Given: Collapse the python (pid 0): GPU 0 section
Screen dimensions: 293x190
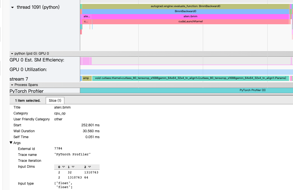Looking at the screenshot, I should pyautogui.click(x=12, y=54).
